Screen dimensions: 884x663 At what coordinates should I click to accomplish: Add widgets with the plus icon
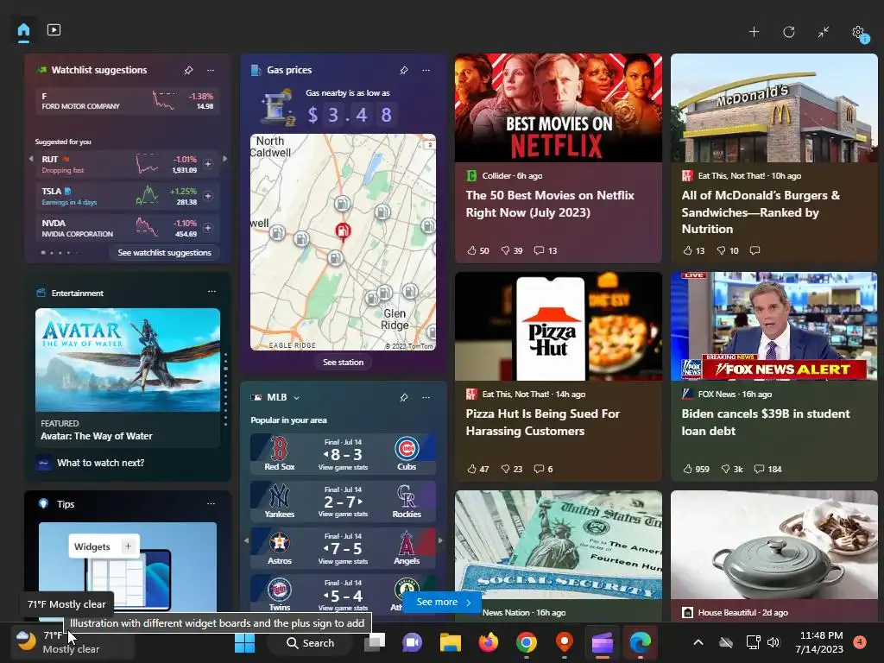tap(754, 32)
